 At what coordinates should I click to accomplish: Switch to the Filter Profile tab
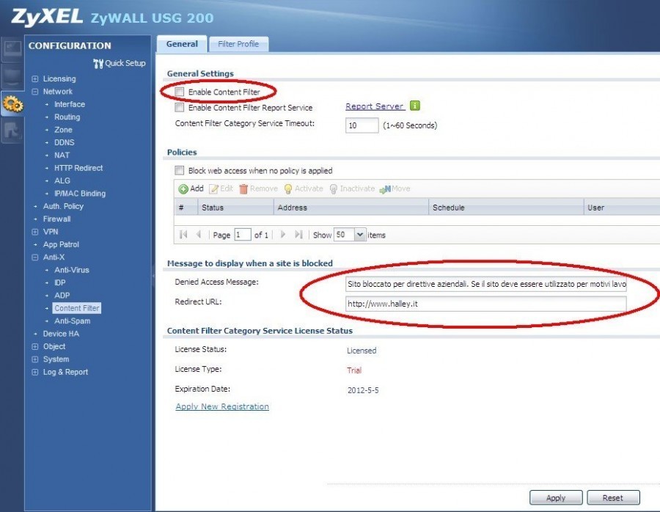click(x=238, y=43)
